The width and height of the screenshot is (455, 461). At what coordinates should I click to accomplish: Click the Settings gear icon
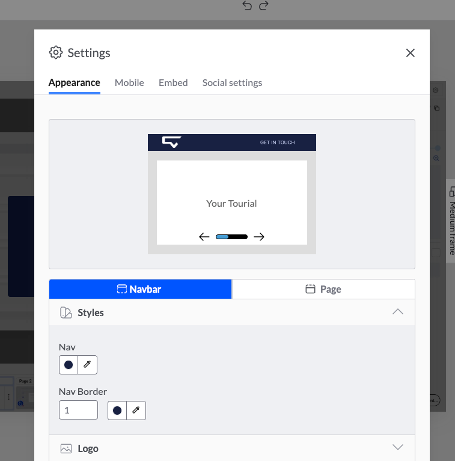point(56,52)
